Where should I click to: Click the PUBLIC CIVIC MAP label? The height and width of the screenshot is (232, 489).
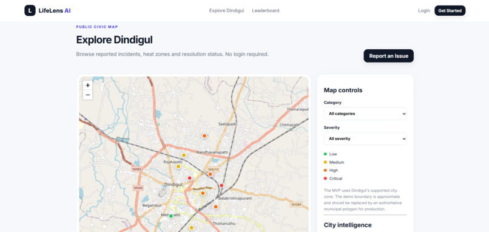(x=97, y=27)
